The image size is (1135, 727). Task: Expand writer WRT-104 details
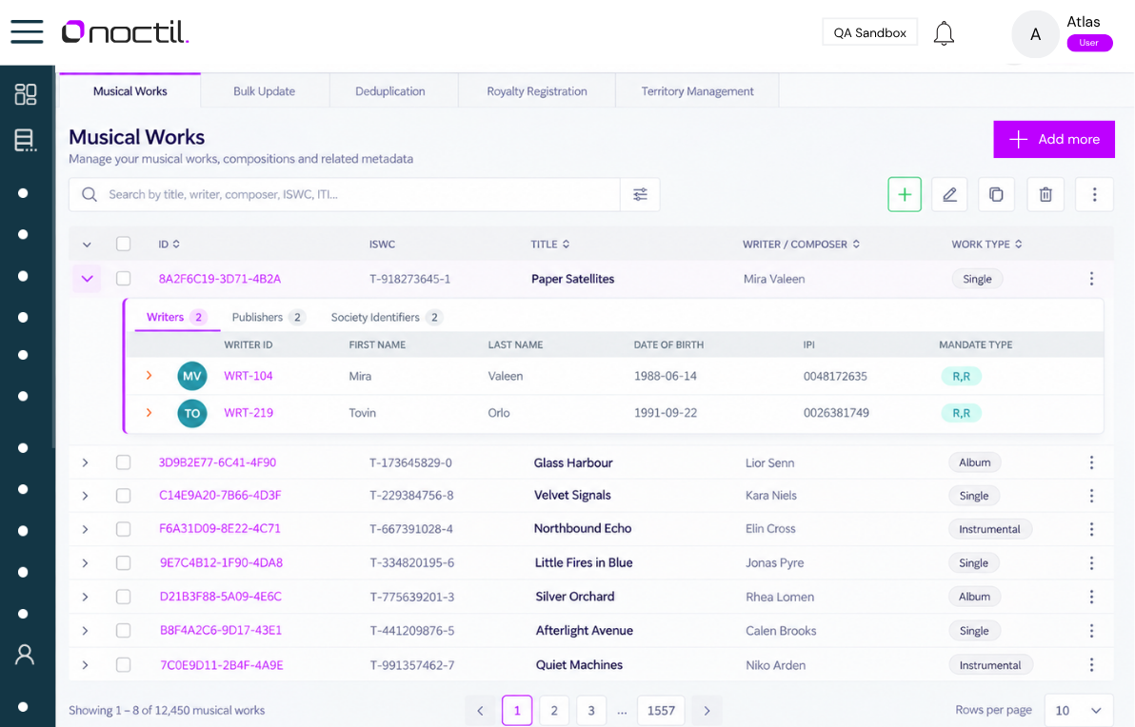coord(149,376)
